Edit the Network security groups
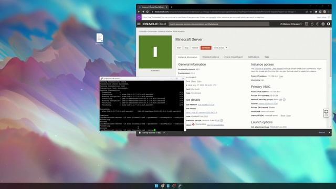This screenshot has height=189, width=336. (x=280, y=100)
